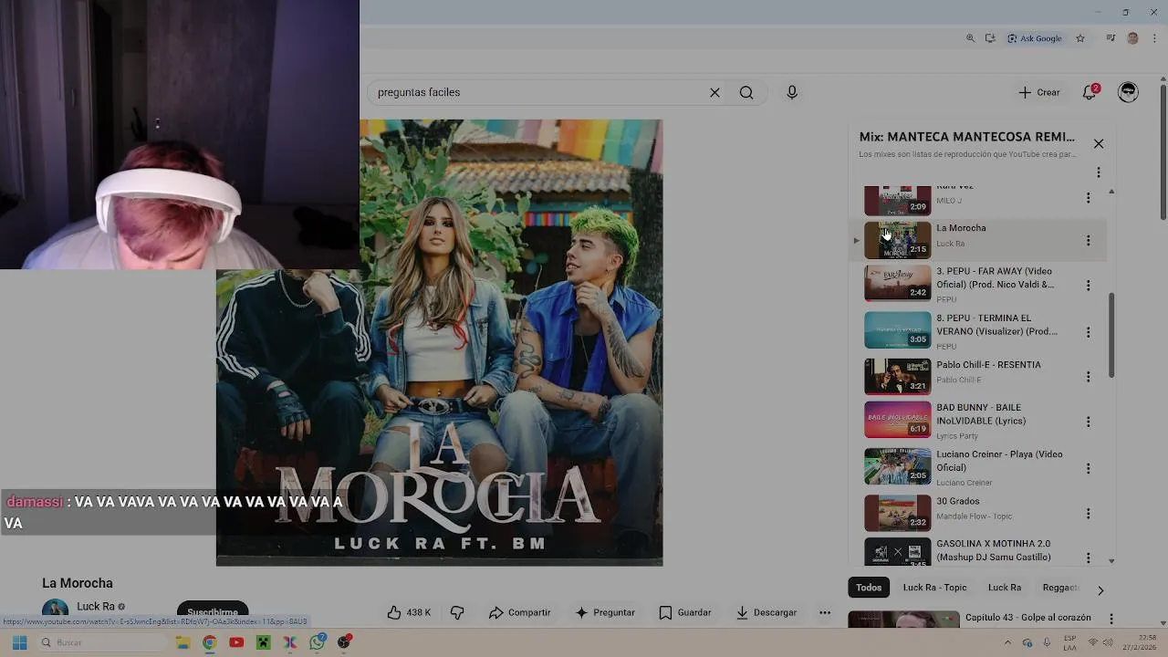This screenshot has height=657, width=1168.
Task: Open options for Luciano Creiner - Playa
Action: click(x=1088, y=468)
